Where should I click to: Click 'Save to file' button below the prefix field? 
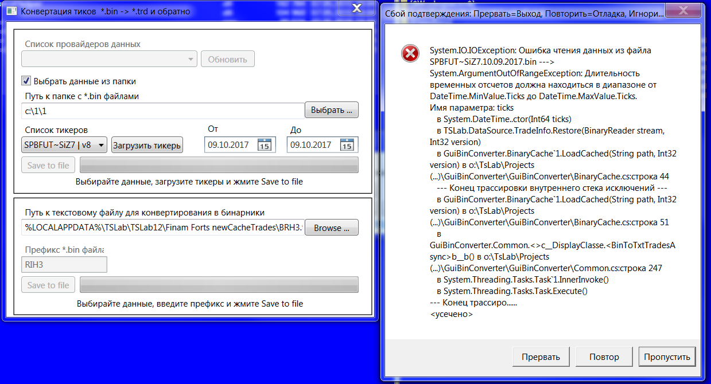coord(48,285)
